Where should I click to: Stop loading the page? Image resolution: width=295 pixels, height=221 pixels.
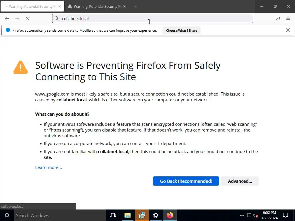(x=28, y=18)
